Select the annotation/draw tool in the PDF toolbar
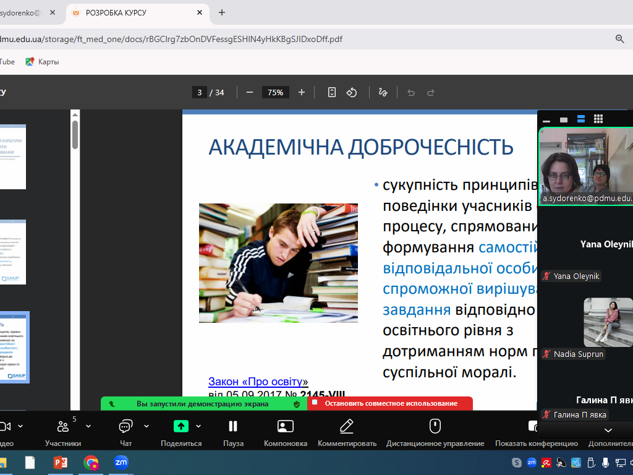The height and width of the screenshot is (475, 633). coord(383,92)
